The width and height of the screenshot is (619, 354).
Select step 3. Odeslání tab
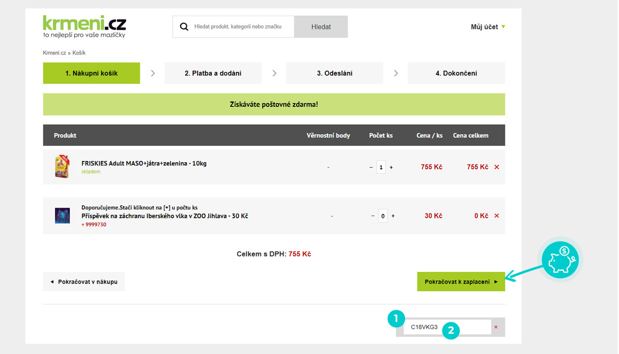click(x=334, y=73)
